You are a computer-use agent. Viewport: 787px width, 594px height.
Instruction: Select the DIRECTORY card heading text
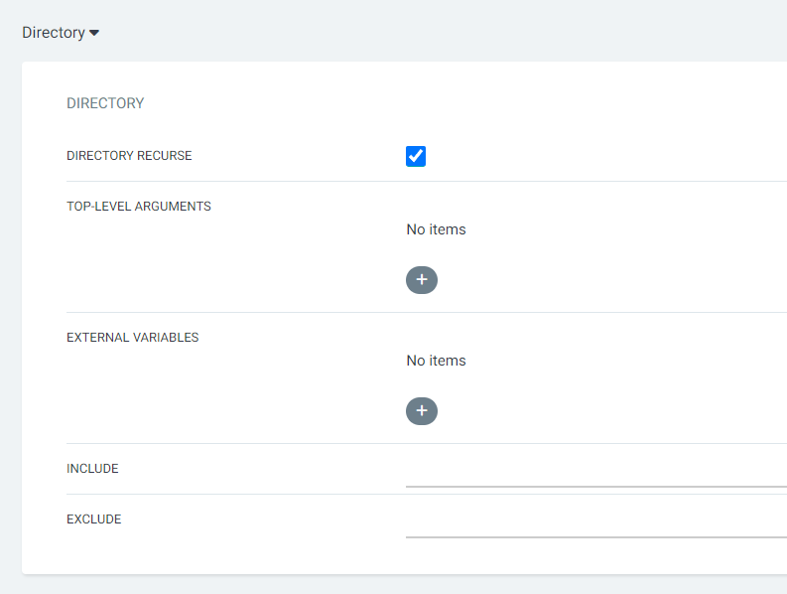105,103
